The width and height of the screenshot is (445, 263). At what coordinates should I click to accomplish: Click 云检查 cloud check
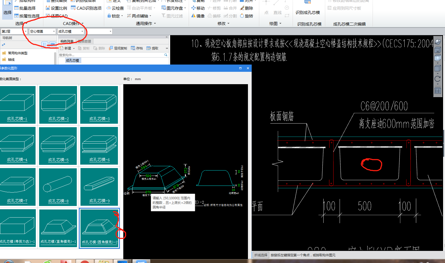tap(115, 8)
